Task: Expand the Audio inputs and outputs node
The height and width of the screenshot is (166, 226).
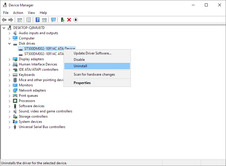Action: pyautogui.click(x=10, y=33)
